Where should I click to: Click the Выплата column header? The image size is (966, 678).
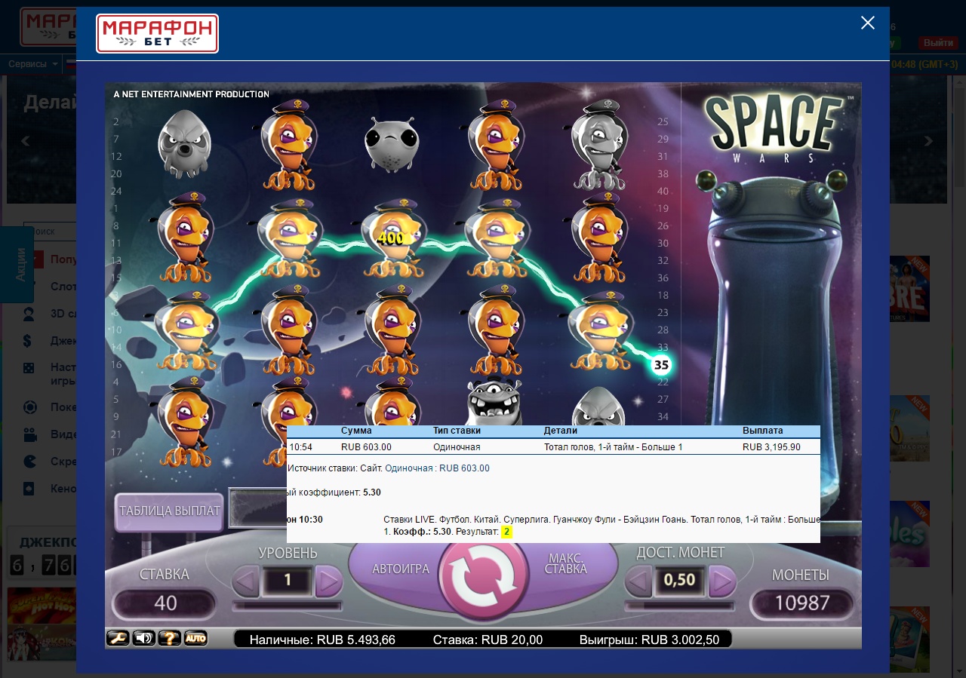tap(763, 431)
